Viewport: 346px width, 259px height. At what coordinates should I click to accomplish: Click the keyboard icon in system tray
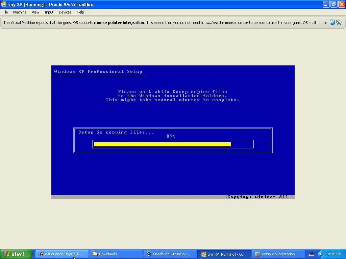click(311, 254)
